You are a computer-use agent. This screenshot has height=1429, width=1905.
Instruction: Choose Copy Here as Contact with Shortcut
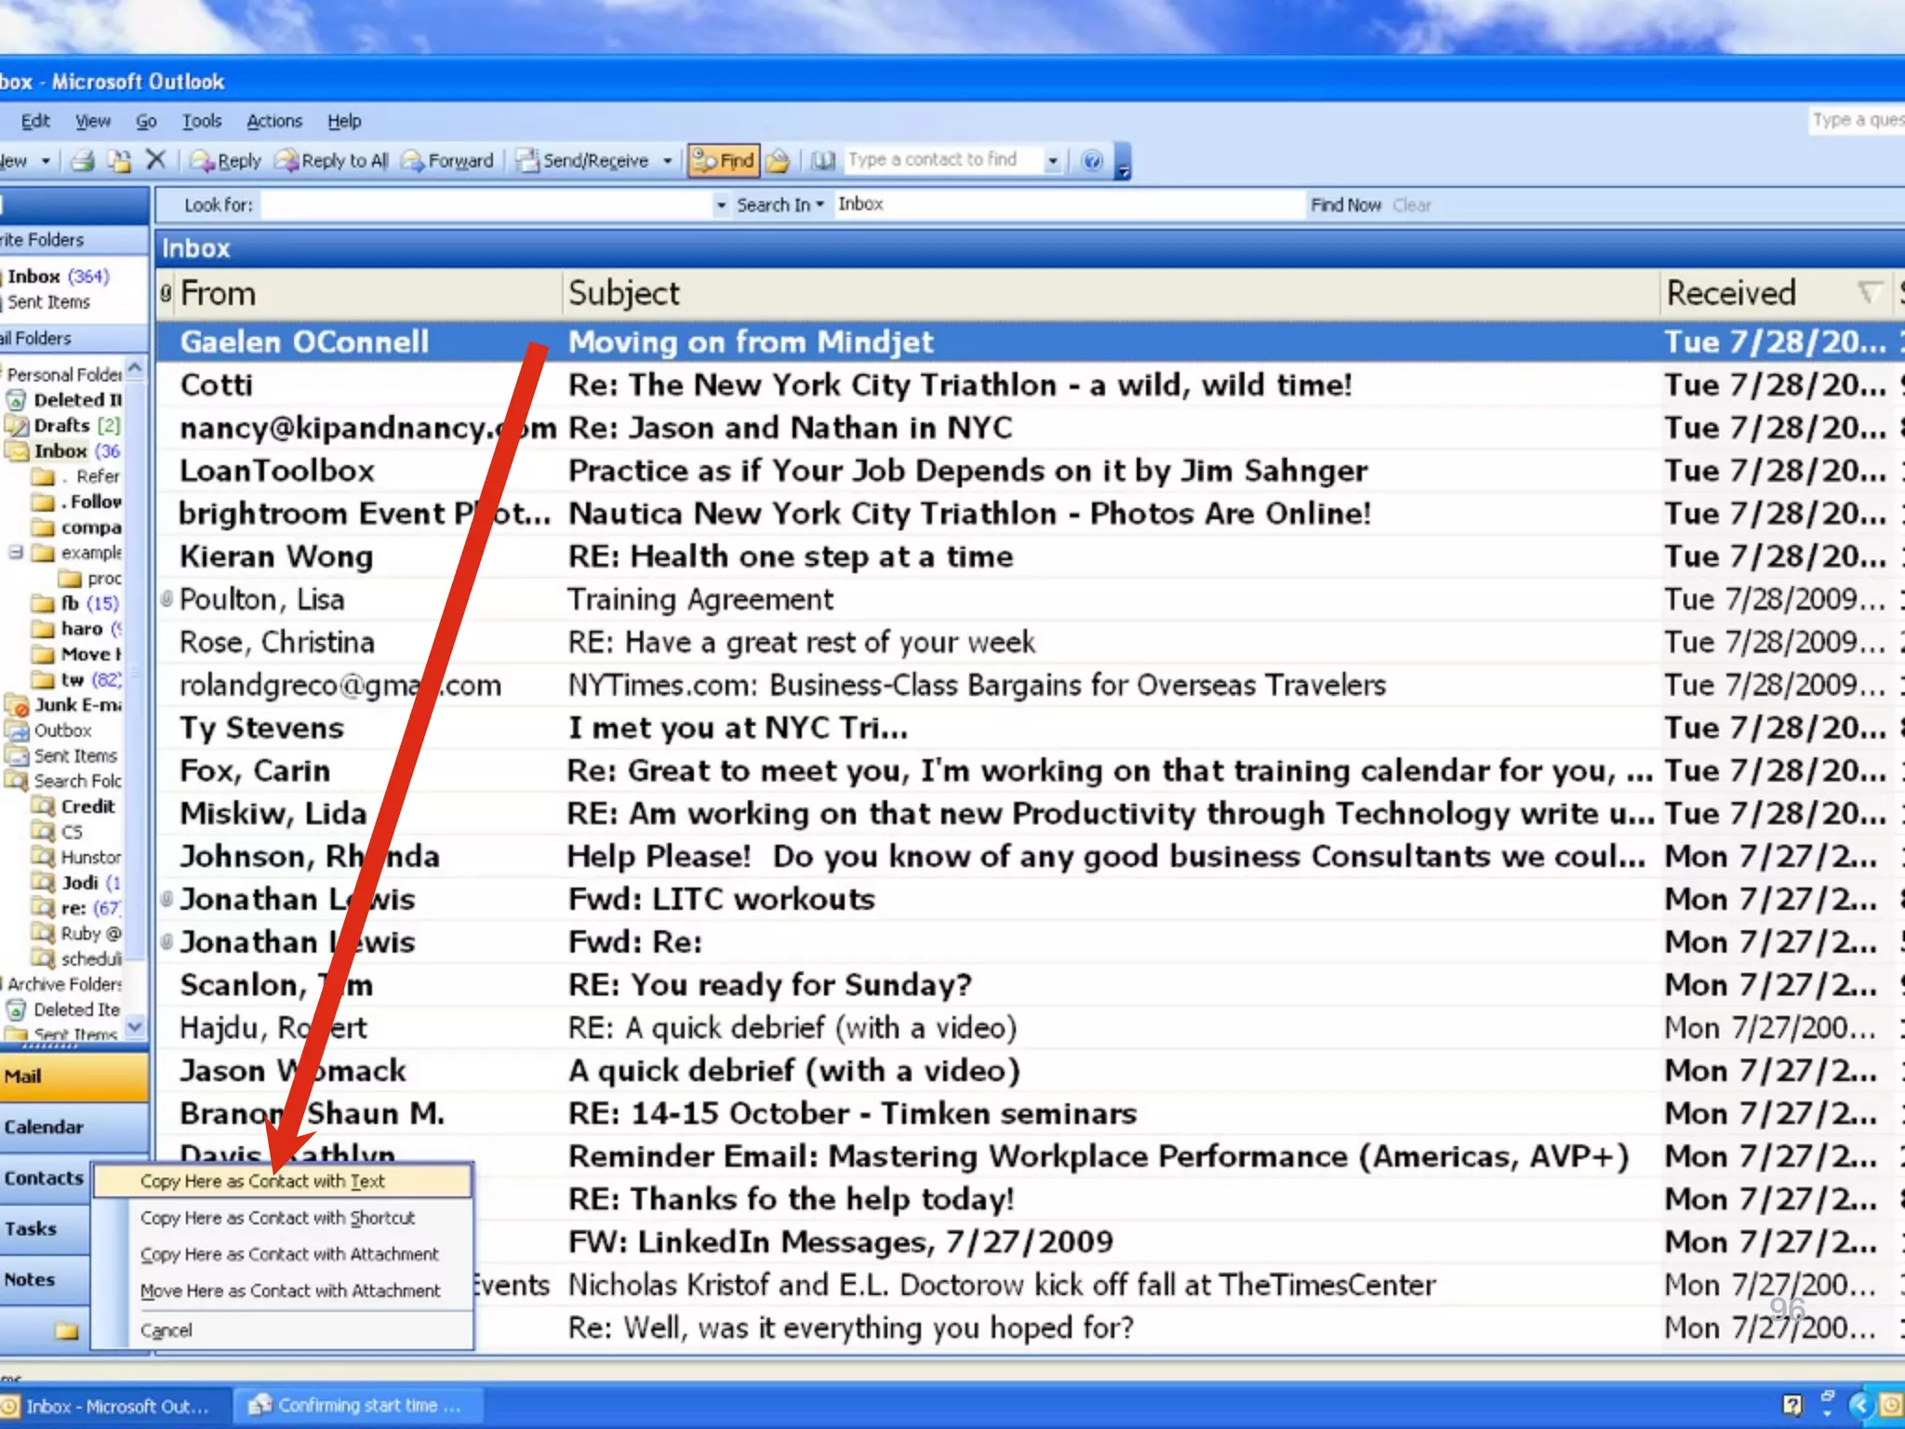coord(277,1218)
